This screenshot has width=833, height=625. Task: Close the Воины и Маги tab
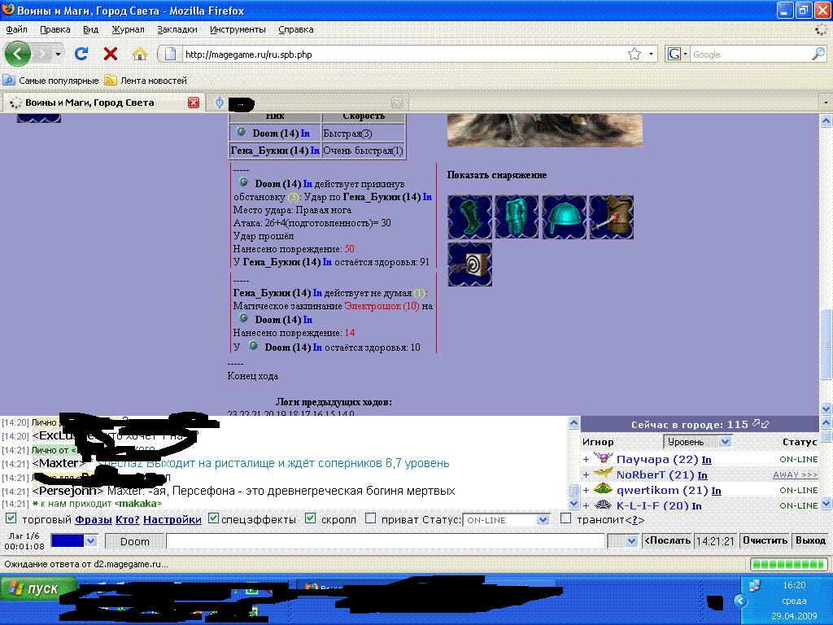pyautogui.click(x=194, y=103)
